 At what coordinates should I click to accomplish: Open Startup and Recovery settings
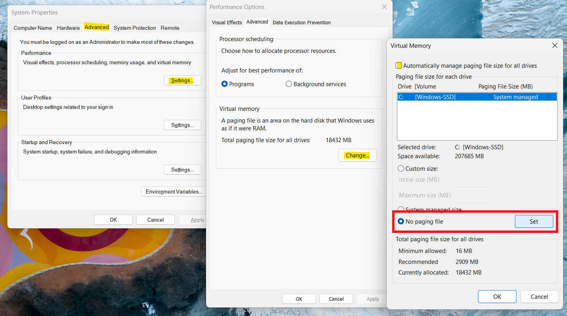tap(182, 169)
